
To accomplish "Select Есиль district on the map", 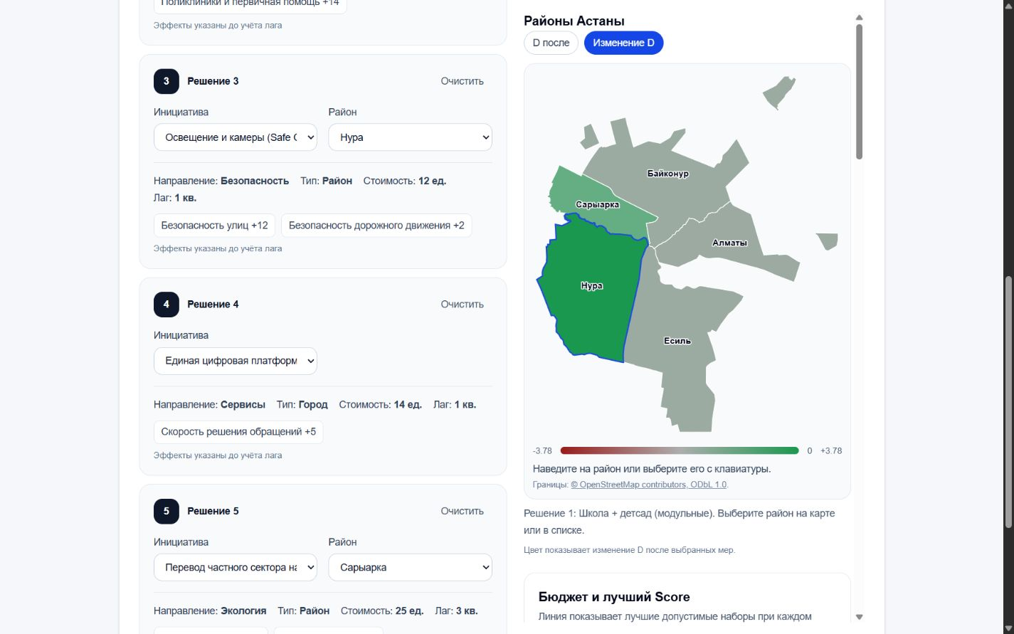I will tap(677, 341).
